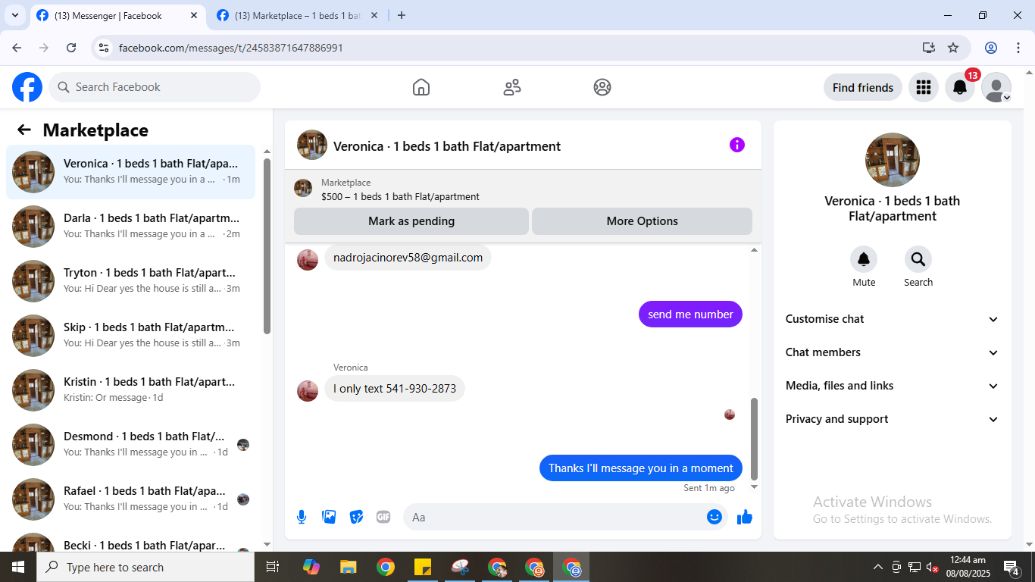The image size is (1035, 582).
Task: Record a voice clip with microphone icon
Action: 302,517
